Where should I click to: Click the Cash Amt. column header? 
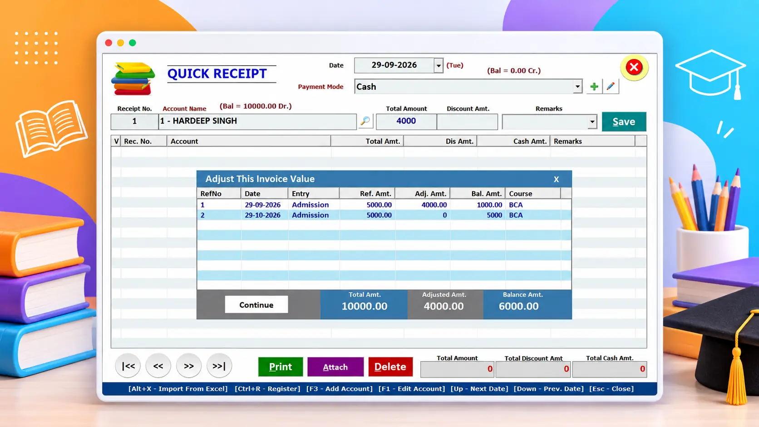513,141
